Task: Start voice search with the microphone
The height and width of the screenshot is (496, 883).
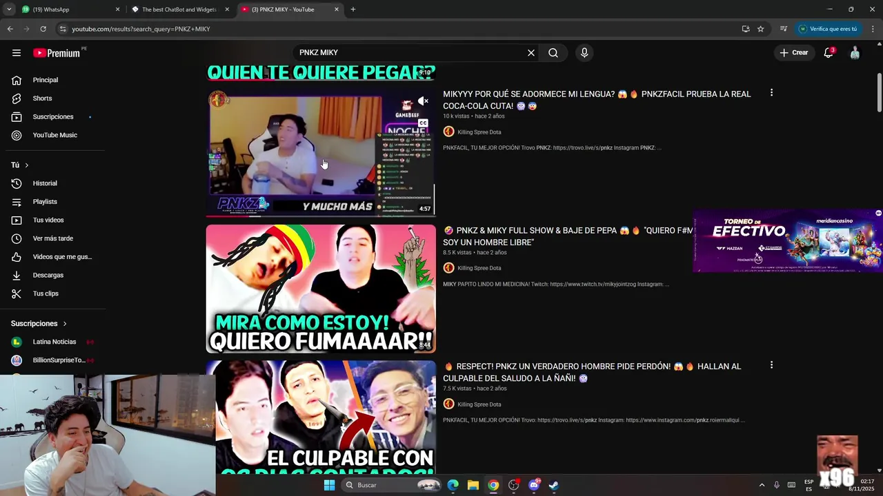Action: (x=584, y=52)
